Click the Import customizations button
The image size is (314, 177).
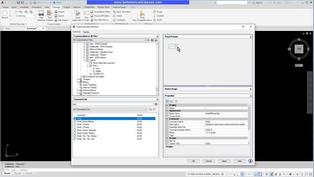coord(59,12)
